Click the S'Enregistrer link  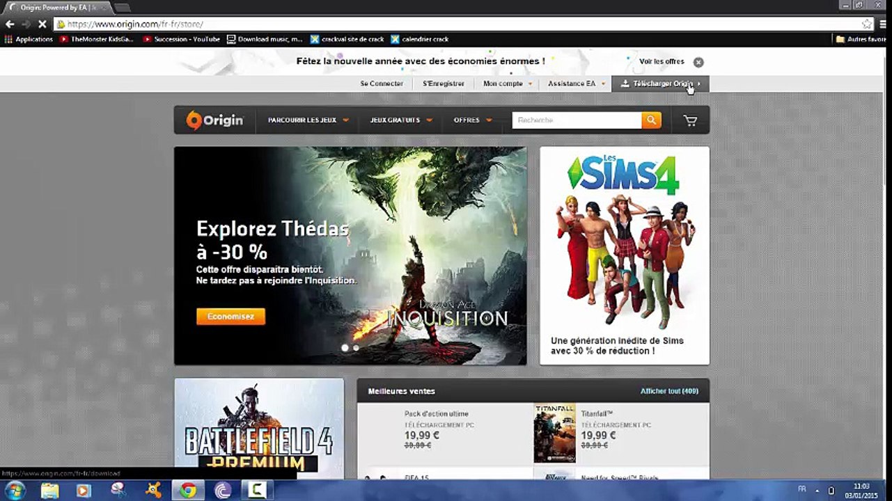444,83
